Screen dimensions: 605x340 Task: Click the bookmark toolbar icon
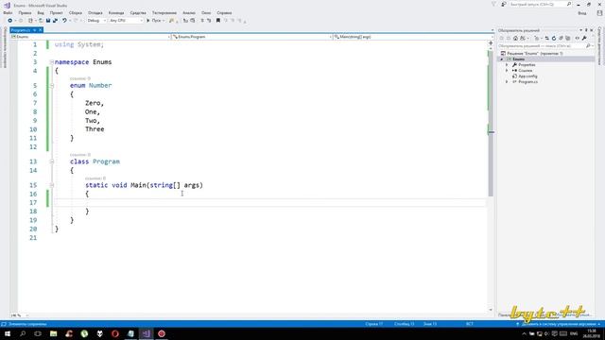coord(218,21)
